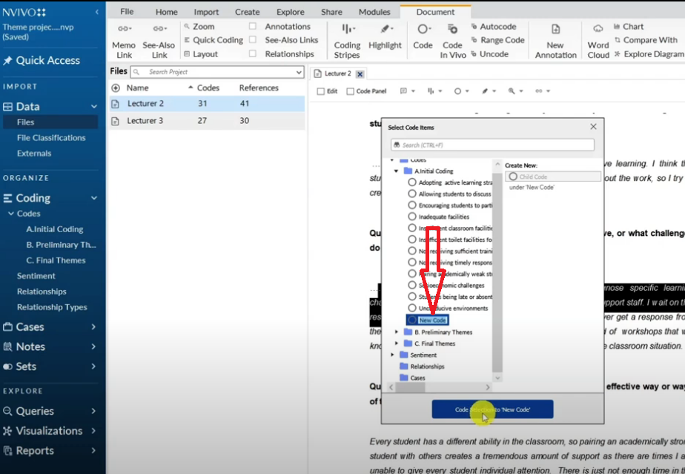Click the code tree vertical scrollbar
The width and height of the screenshot is (685, 474).
(x=497, y=271)
